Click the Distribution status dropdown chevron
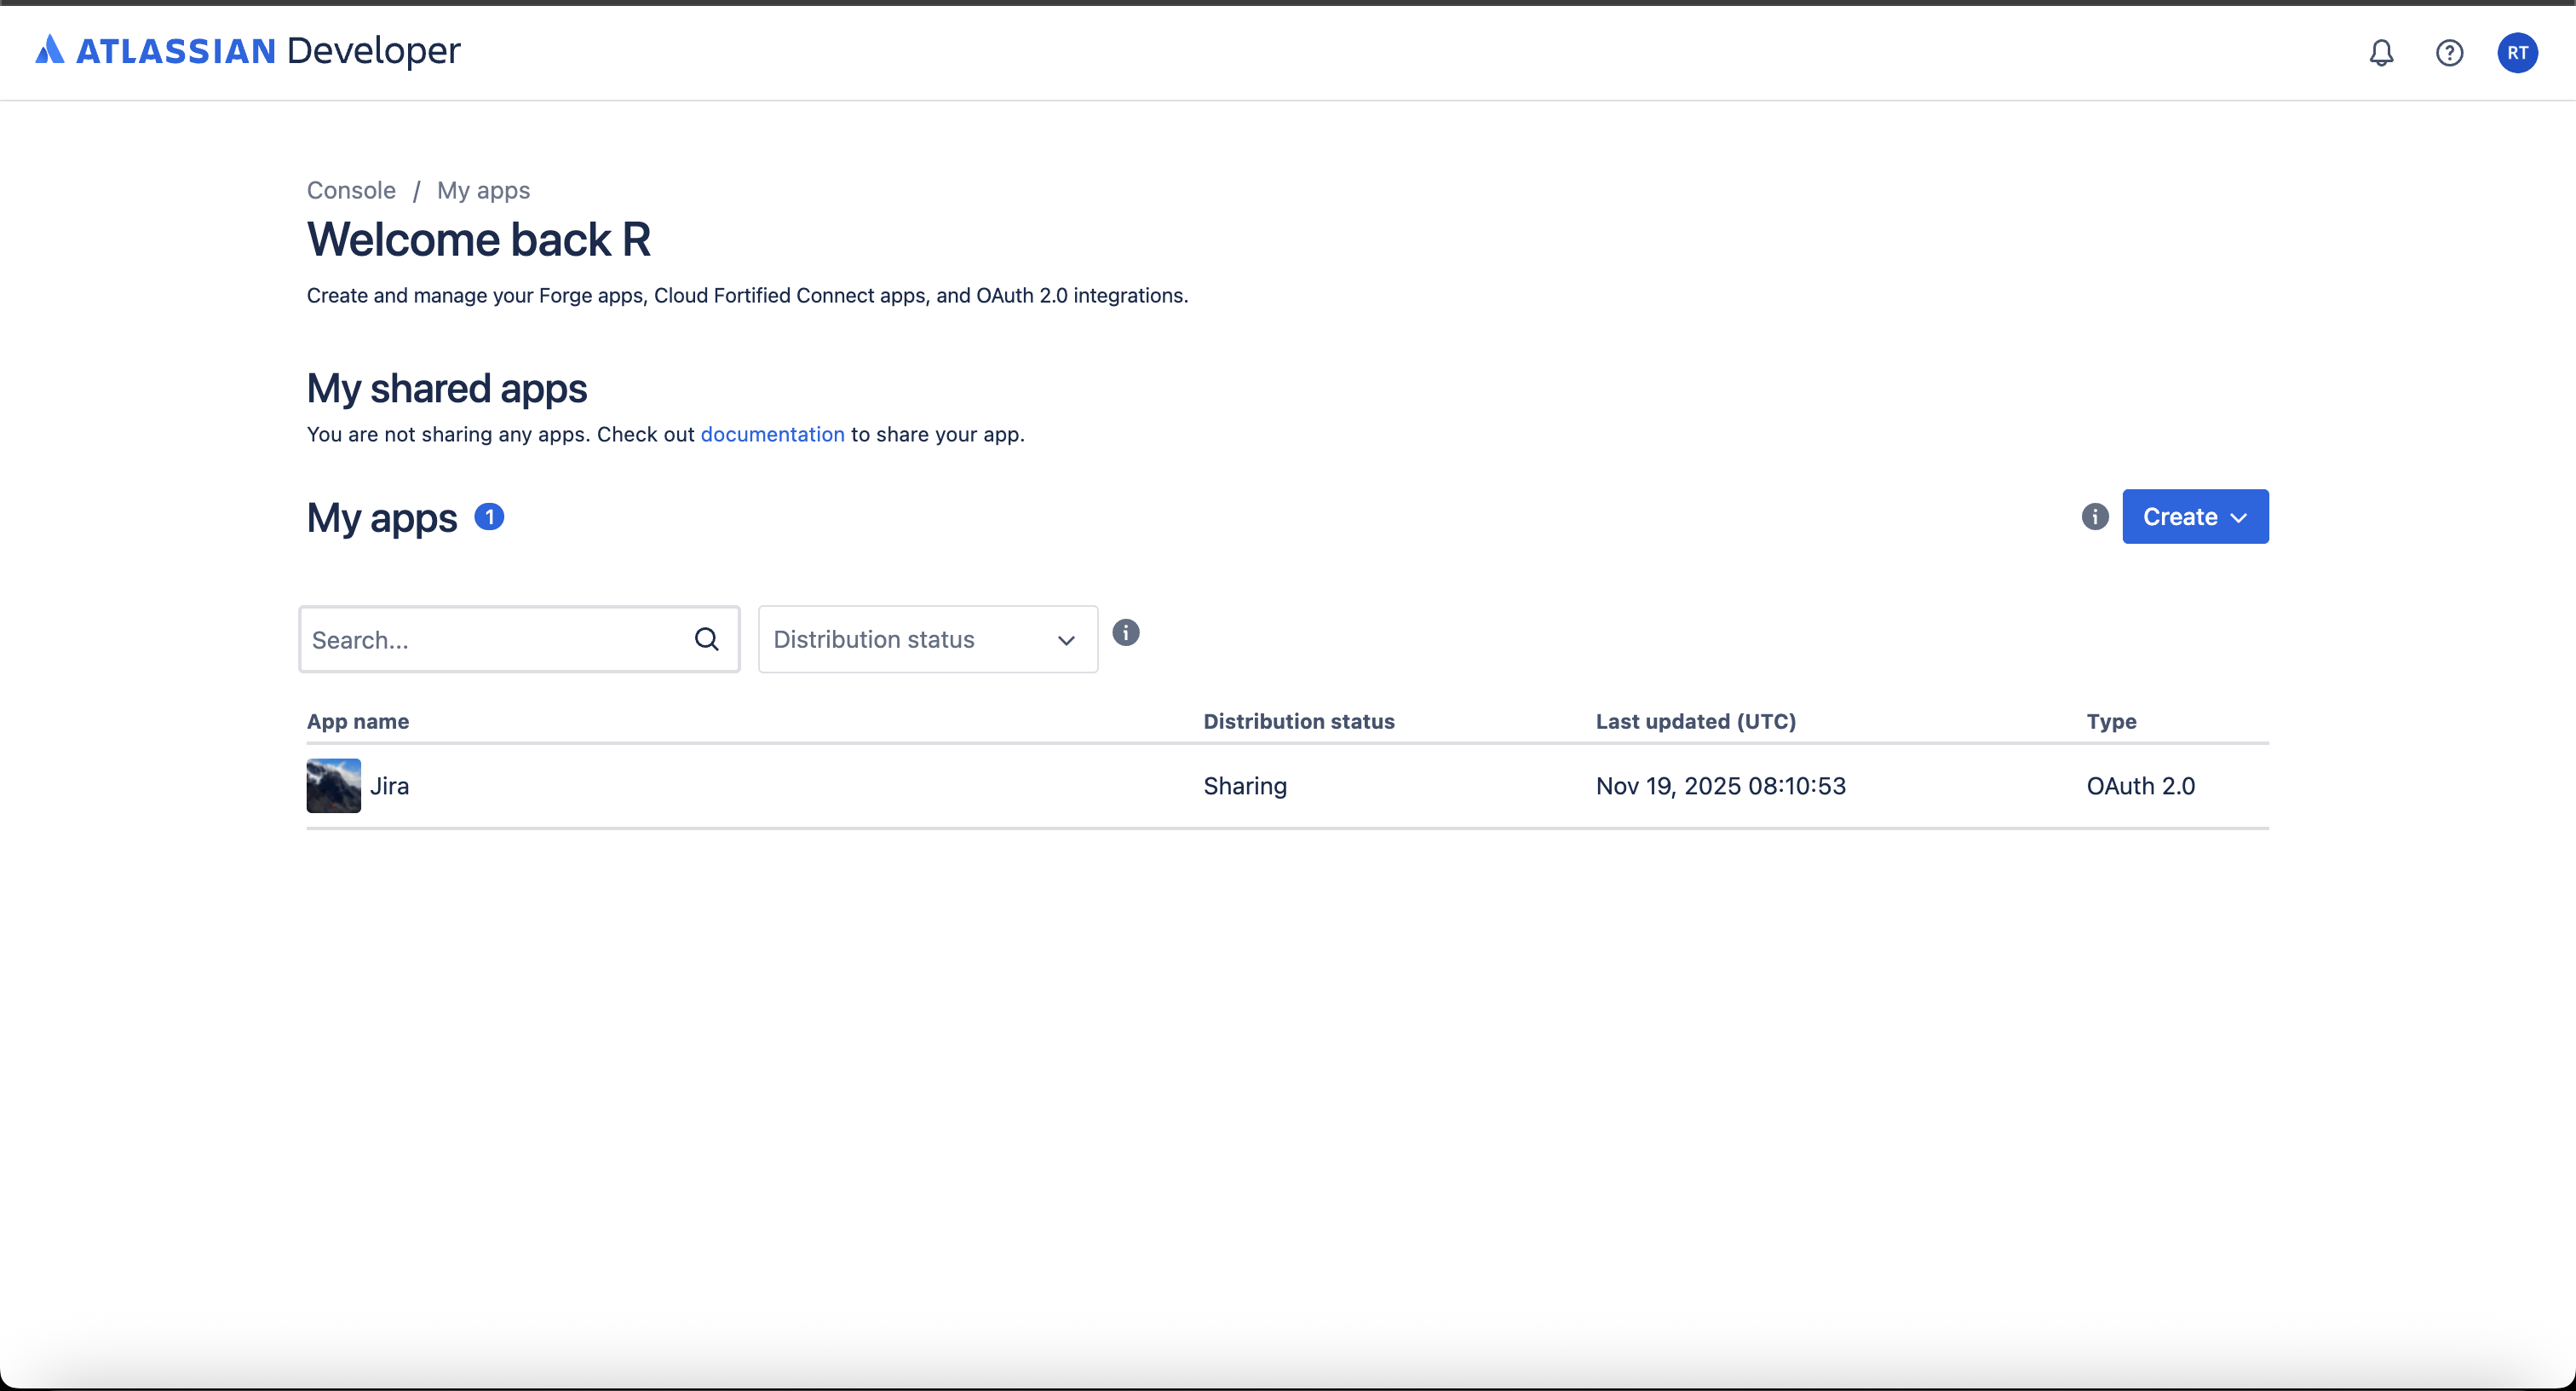 (x=1066, y=640)
